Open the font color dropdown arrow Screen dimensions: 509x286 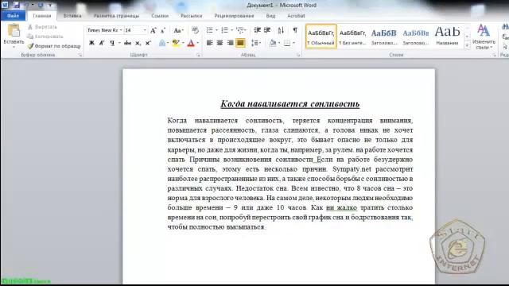pyautogui.click(x=198, y=43)
